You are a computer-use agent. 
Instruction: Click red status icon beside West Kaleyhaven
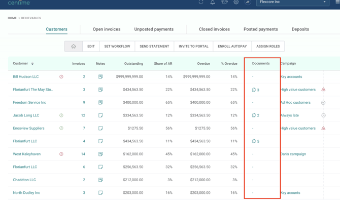(61, 154)
